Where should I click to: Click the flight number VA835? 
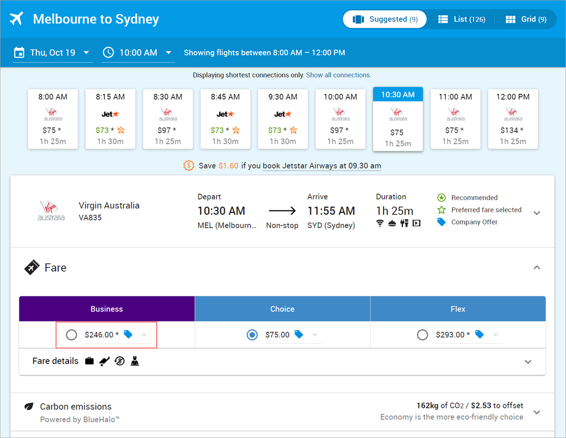(90, 218)
